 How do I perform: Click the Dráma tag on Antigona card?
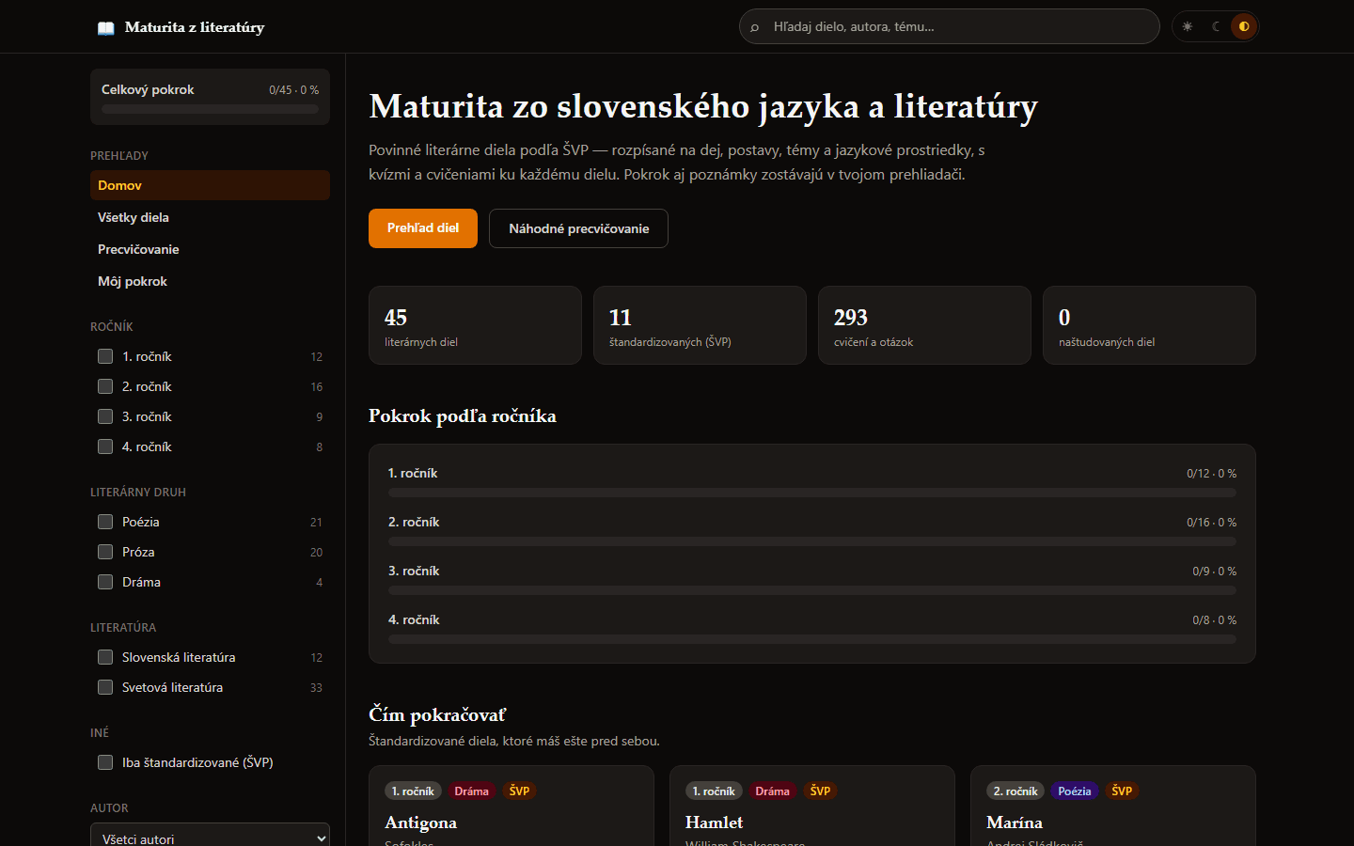[471, 791]
